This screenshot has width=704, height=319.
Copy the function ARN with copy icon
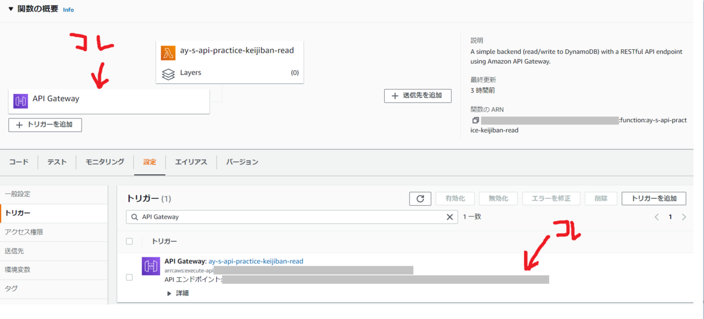pos(475,121)
